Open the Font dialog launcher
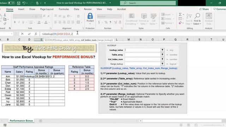 [x=50, y=28]
